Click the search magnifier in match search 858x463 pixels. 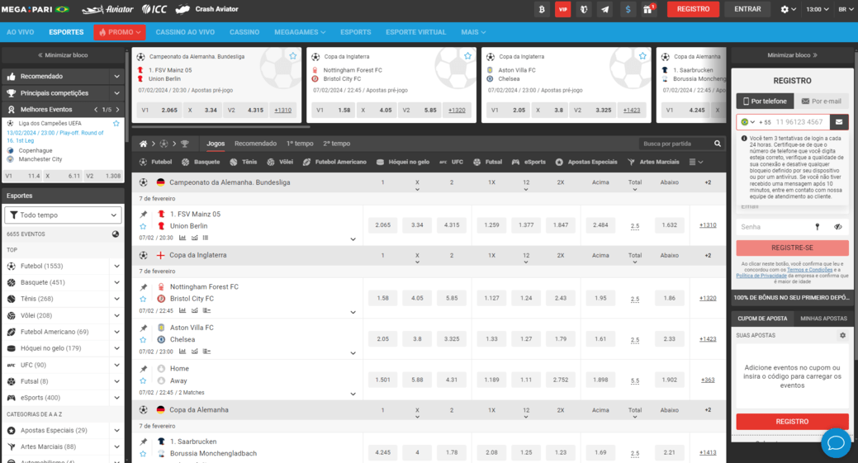[x=718, y=144]
